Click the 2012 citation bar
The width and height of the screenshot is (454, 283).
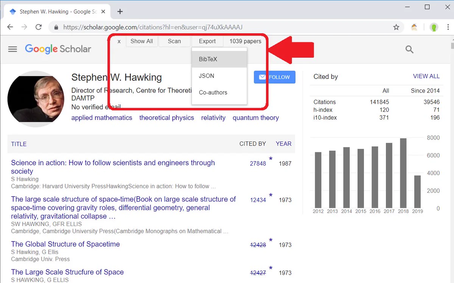318,180
